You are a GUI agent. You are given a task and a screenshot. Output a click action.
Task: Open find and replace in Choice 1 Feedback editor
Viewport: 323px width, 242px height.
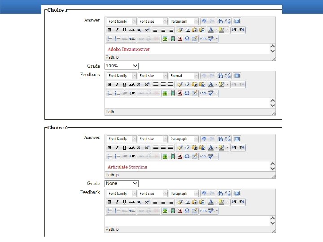click(x=228, y=76)
